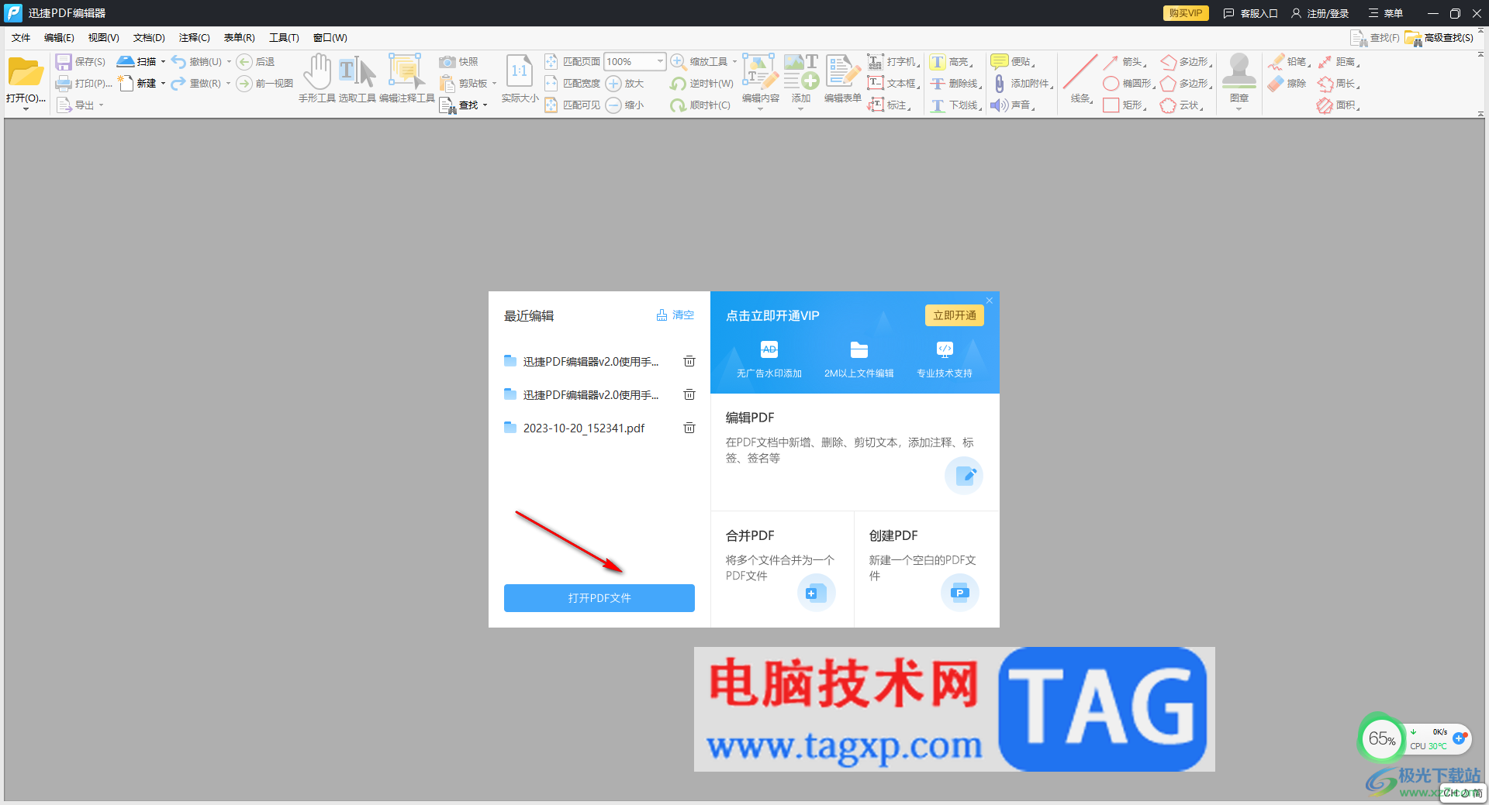Image resolution: width=1489 pixels, height=805 pixels.
Task: Expand the Clipboard (剪贴板) dropdown arrow
Action: [x=494, y=84]
